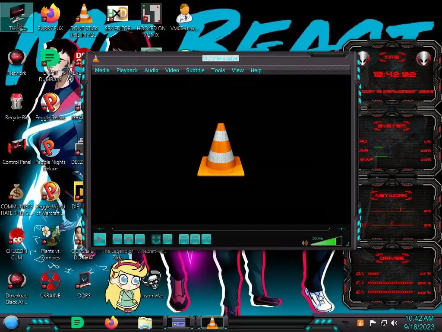This screenshot has height=332, width=442.
Task: Open the Tools menu
Action: tap(218, 70)
